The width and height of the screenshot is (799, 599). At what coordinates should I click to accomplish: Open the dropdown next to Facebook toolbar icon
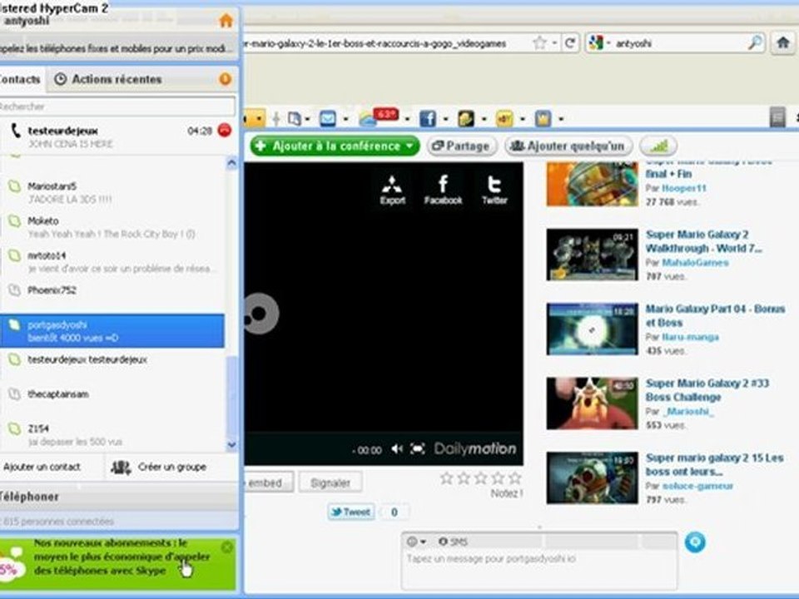click(x=446, y=119)
